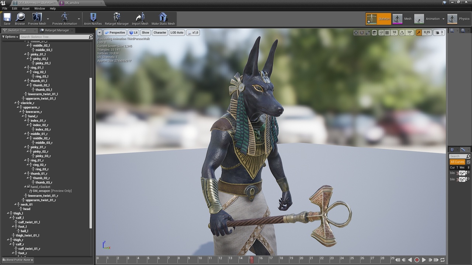Image resolution: width=472 pixels, height=265 pixels.
Task: Toggle All Curves filter button
Action: click(x=457, y=162)
